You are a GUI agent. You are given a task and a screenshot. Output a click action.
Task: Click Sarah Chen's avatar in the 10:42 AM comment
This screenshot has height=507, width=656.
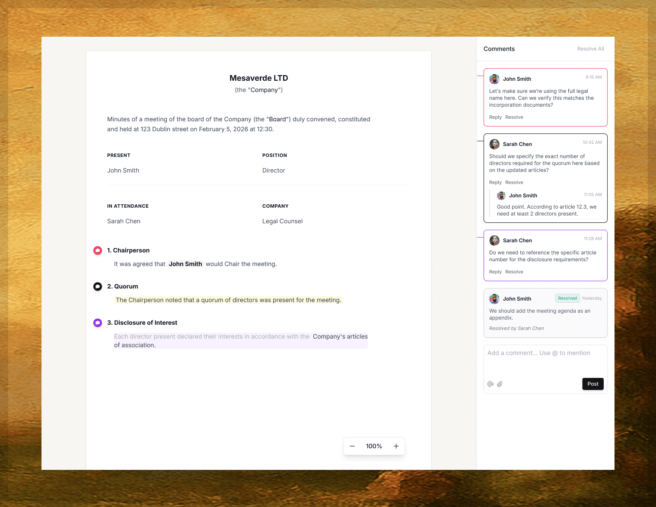494,144
